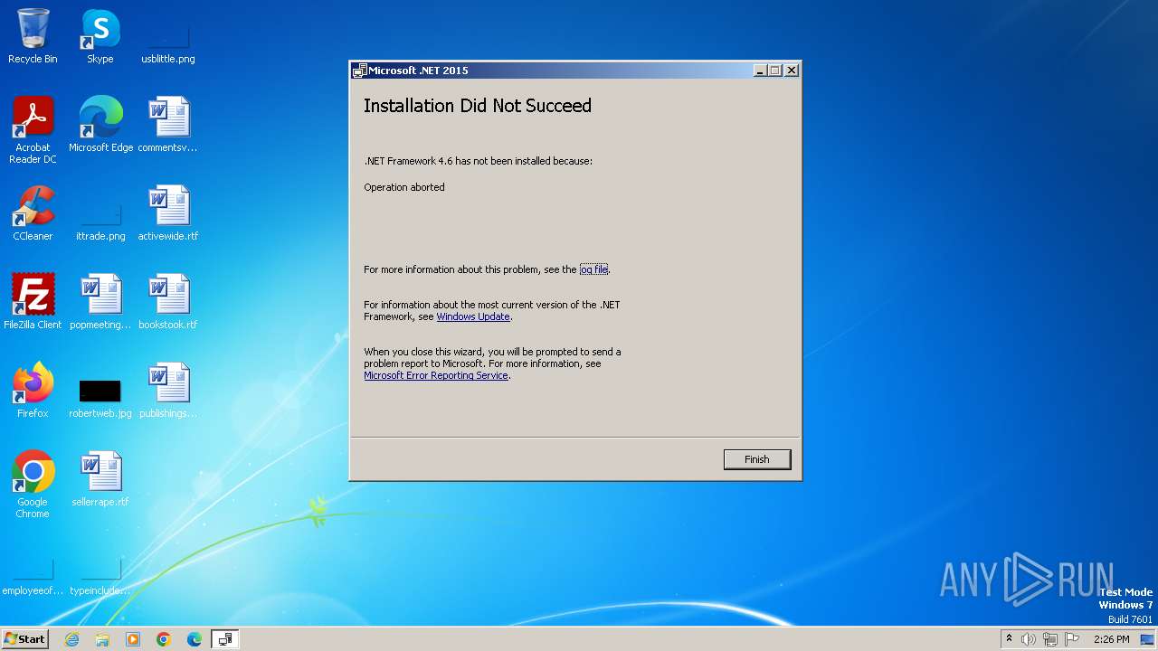Follow the Windows Update link

point(473,316)
